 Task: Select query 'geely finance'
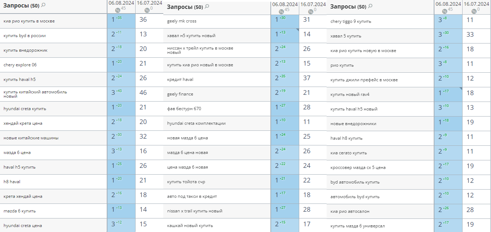pyautogui.click(x=180, y=94)
